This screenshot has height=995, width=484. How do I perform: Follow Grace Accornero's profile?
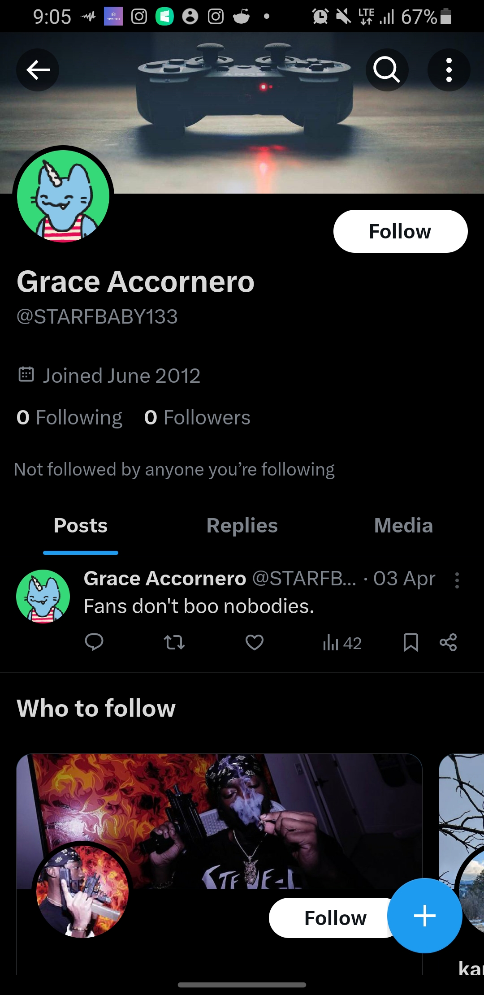pos(400,231)
